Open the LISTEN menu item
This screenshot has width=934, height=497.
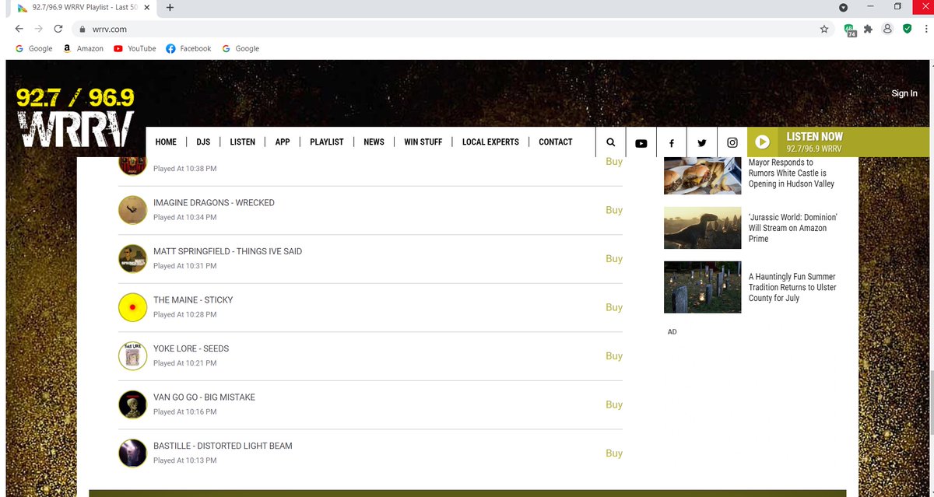(x=243, y=142)
